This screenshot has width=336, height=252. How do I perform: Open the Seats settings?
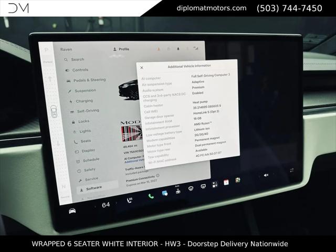point(82,141)
